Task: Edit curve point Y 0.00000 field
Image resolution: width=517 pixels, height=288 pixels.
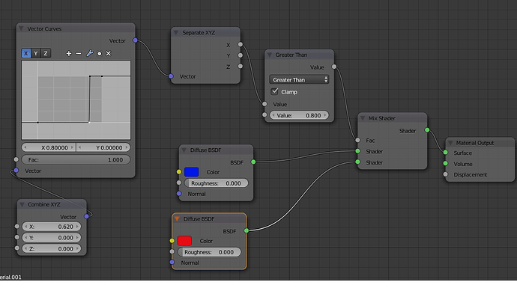Action: pyautogui.click(x=103, y=147)
